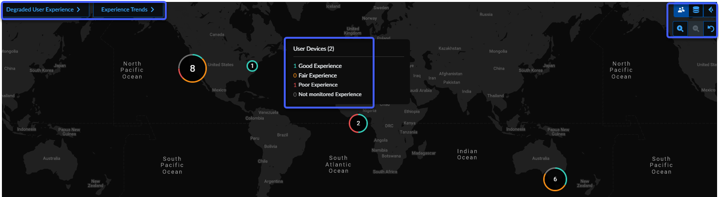Click the Afghanistan map label

click(450, 74)
